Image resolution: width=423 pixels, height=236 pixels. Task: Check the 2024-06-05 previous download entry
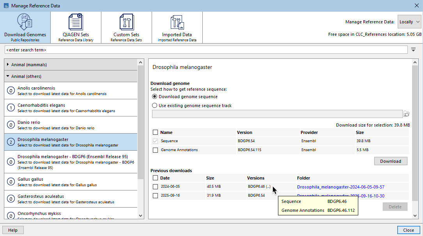155,187
